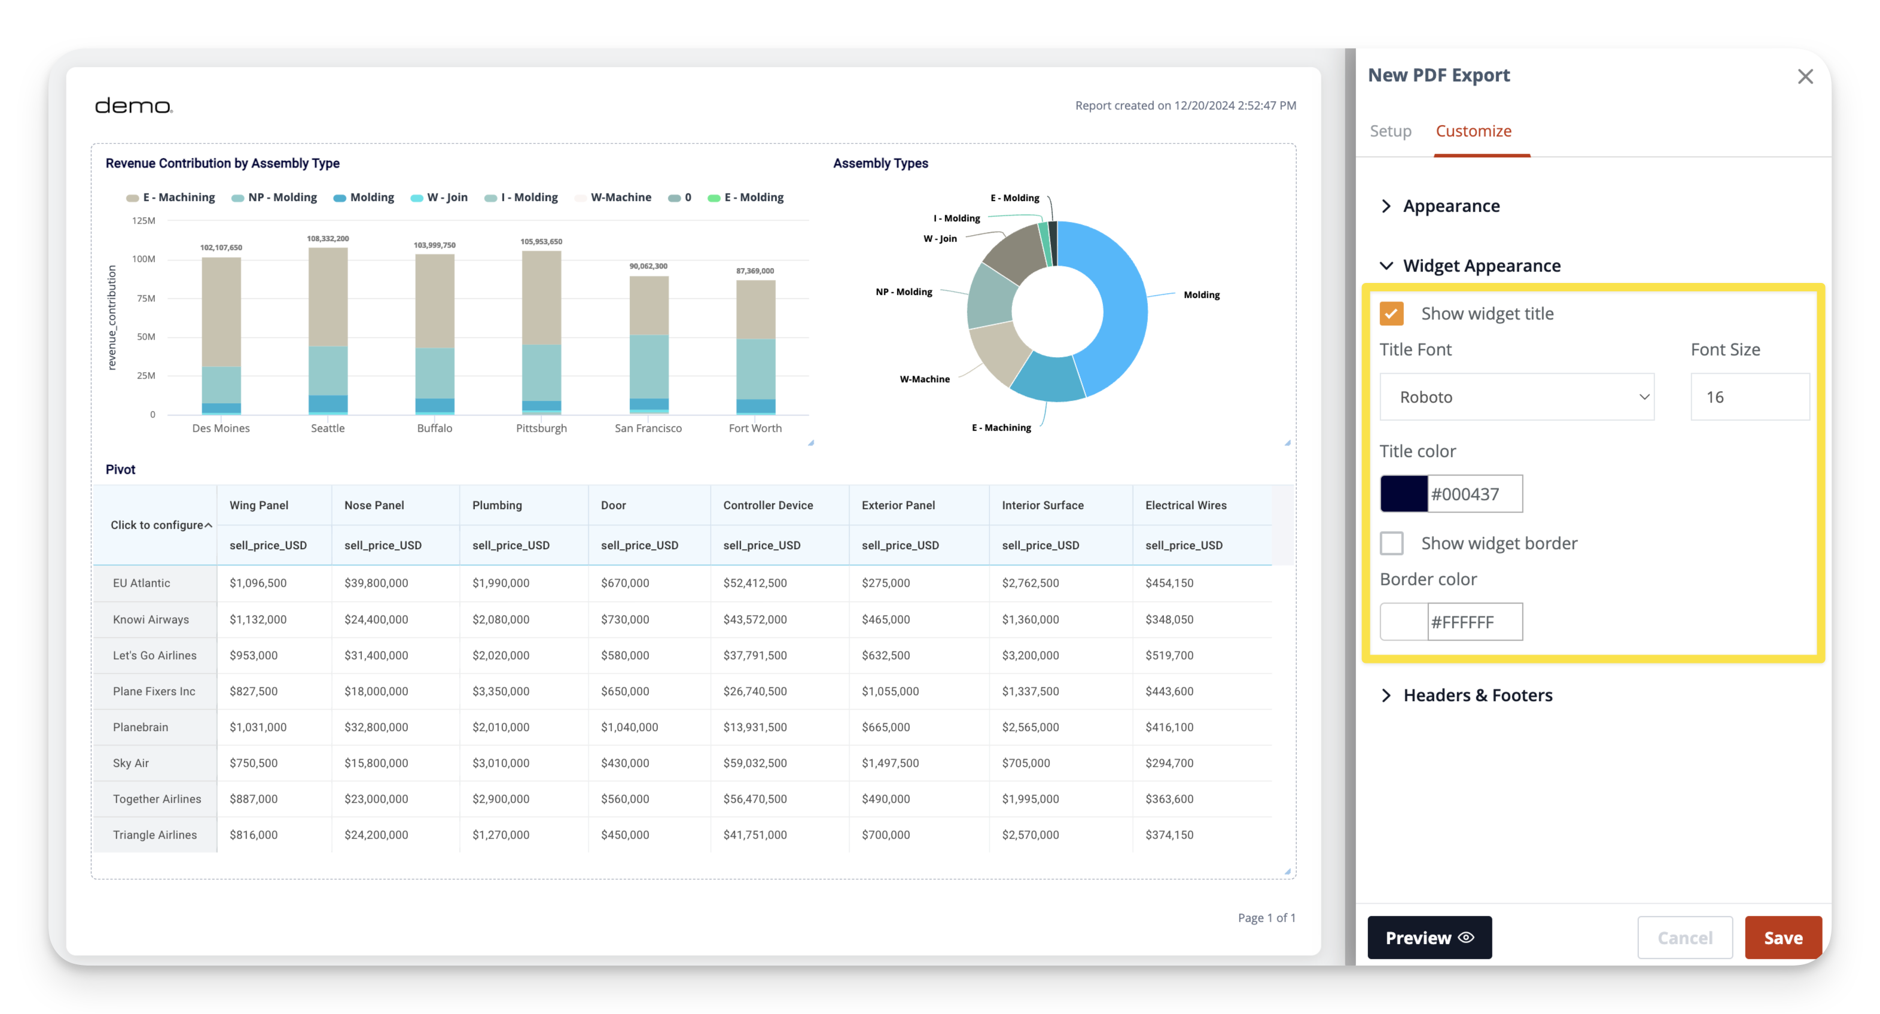Uncheck Show widget title checkbox
The width and height of the screenshot is (1880, 1014).
click(1391, 313)
